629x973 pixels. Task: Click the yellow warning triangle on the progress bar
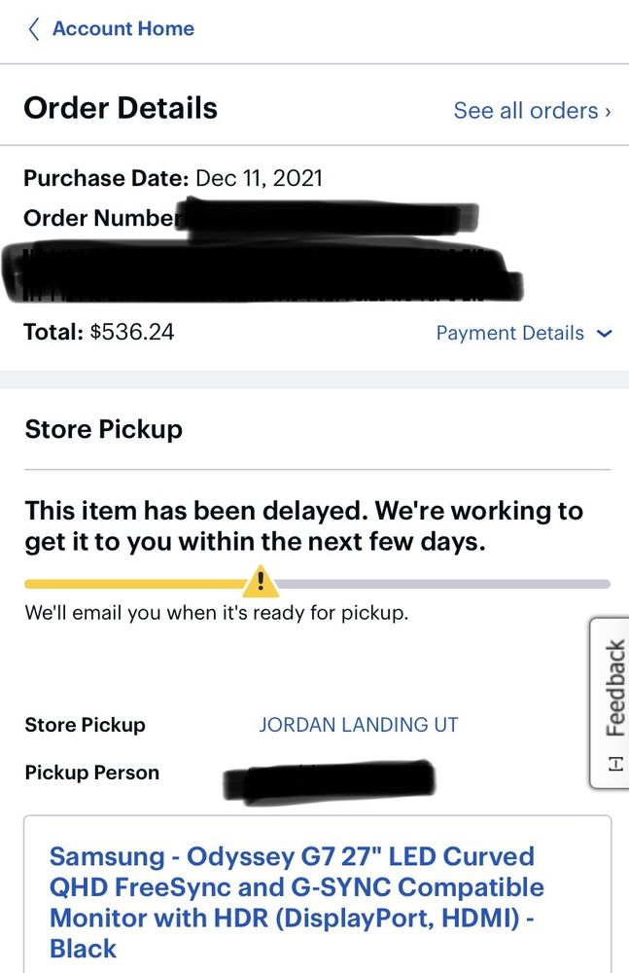point(260,581)
